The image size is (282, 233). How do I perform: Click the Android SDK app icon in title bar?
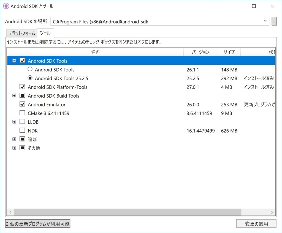click(x=6, y=6)
